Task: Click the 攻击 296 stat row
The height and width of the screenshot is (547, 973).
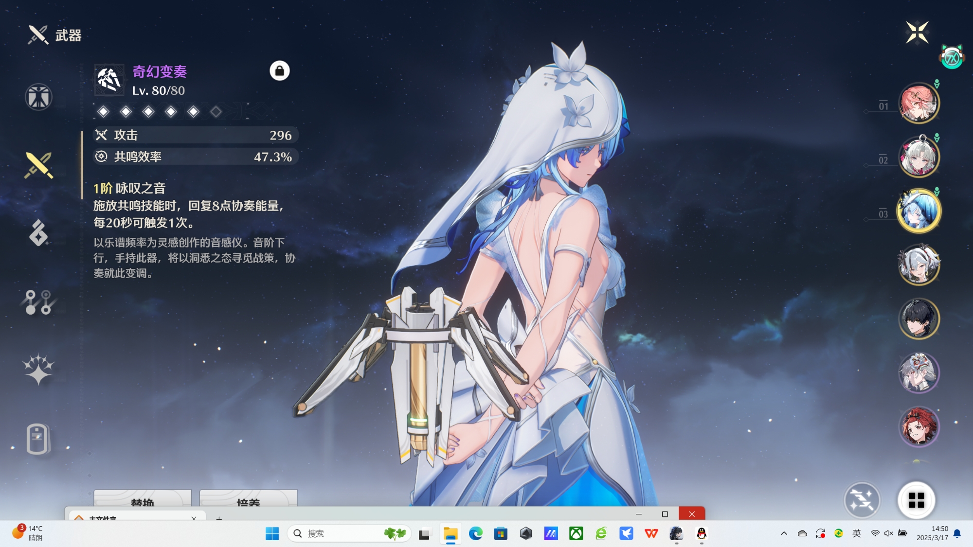Action: (x=196, y=135)
